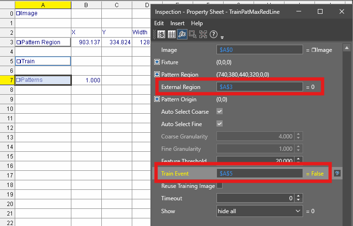This screenshot has height=226, width=353.
Task: Click the region select toolbar icon
Action: point(192,34)
